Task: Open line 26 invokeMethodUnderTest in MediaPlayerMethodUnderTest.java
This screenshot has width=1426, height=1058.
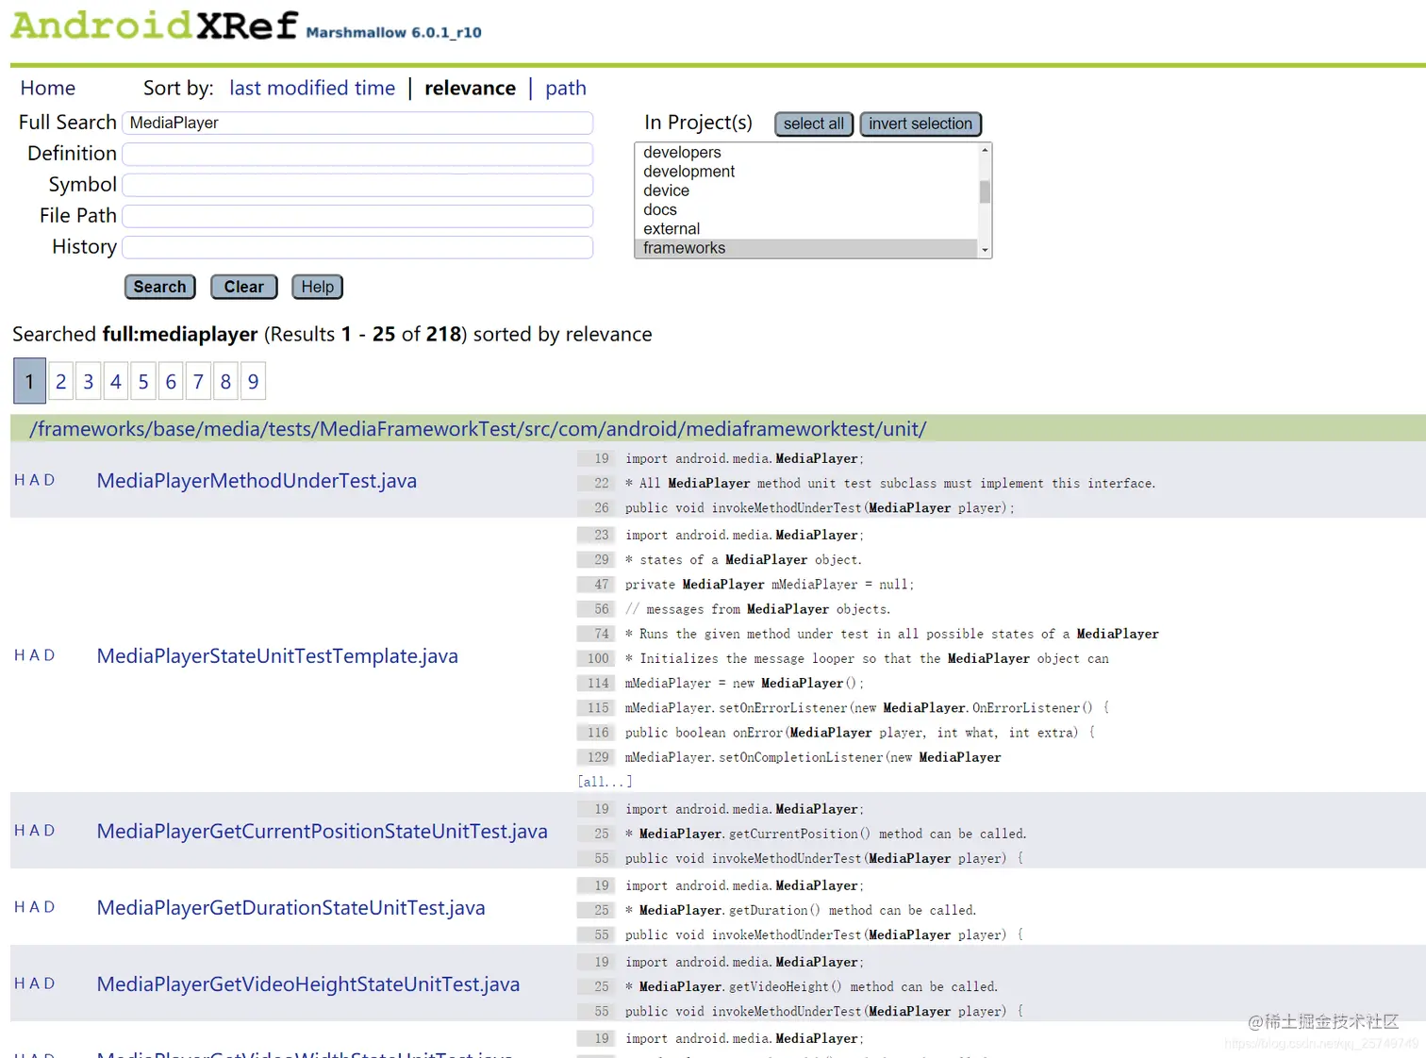Action: pos(796,508)
